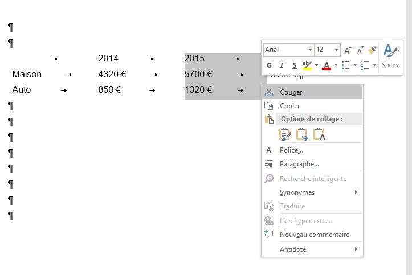Select Nouveau commentaire menu entry
This screenshot has height=275, width=412.
(312, 235)
